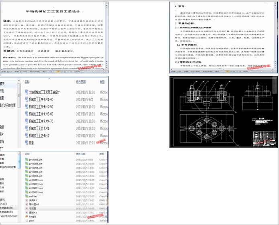Select the 夹具A1 DWG file icon
The image size is (279, 225).
coord(27,201)
